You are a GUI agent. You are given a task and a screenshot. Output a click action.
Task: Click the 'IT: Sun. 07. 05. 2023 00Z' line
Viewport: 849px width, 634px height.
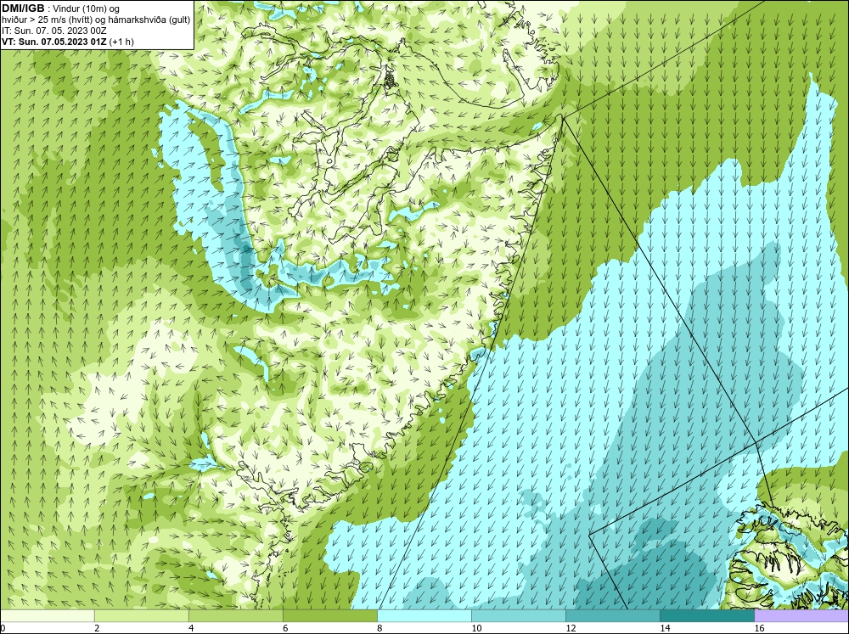tap(53, 31)
